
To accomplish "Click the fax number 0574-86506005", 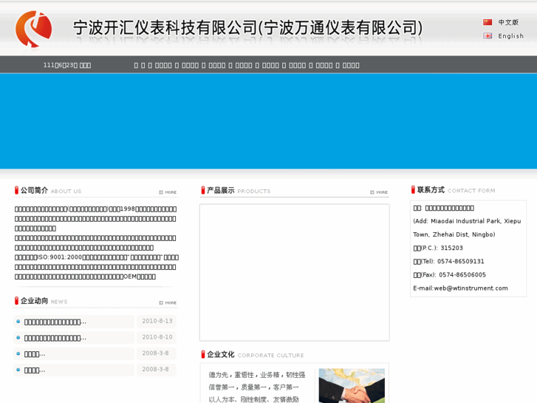I will 462,275.
